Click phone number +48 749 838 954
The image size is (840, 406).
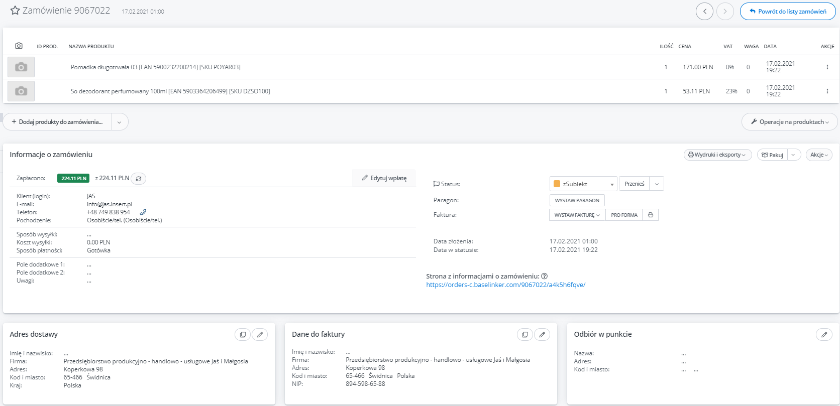[108, 212]
